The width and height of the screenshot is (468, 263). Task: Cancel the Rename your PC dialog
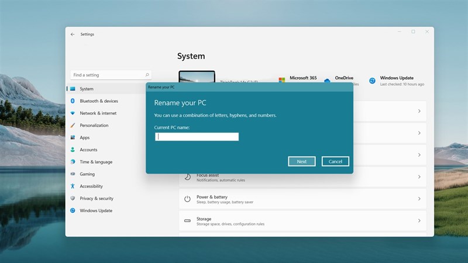[335, 161]
